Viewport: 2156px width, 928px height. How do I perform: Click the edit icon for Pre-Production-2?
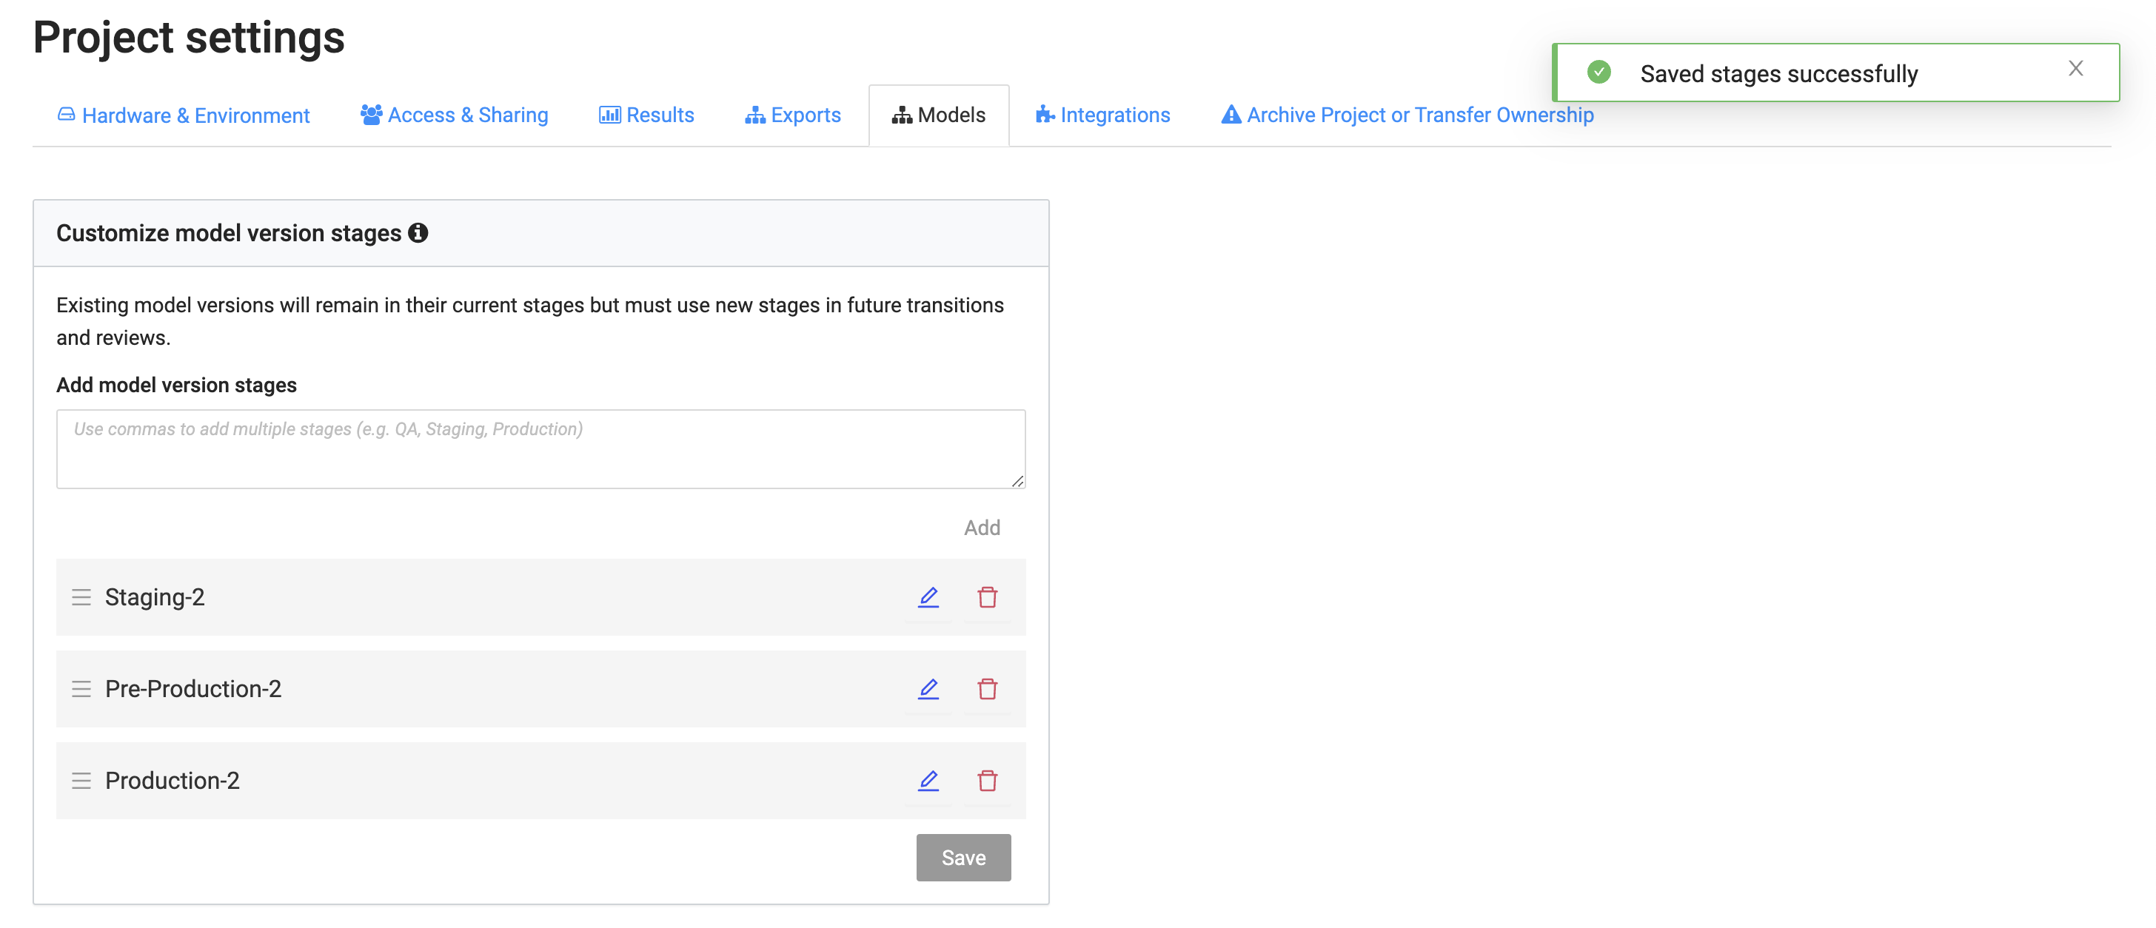[928, 689]
